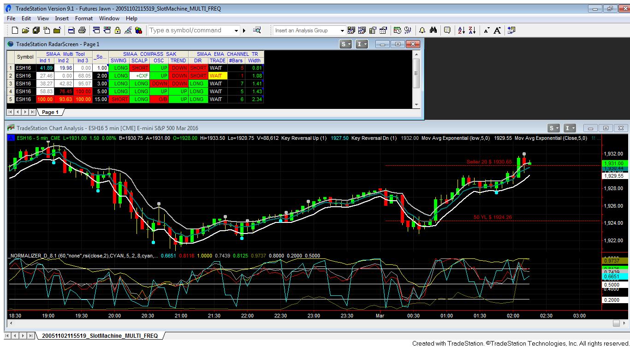Open the Window menu

pyautogui.click(x=109, y=18)
